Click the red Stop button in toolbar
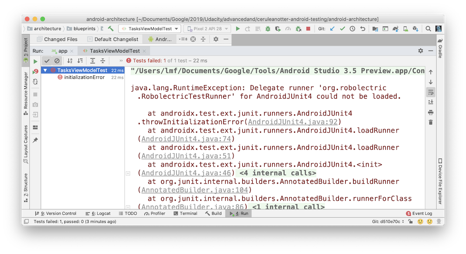466x254 pixels. [308, 29]
